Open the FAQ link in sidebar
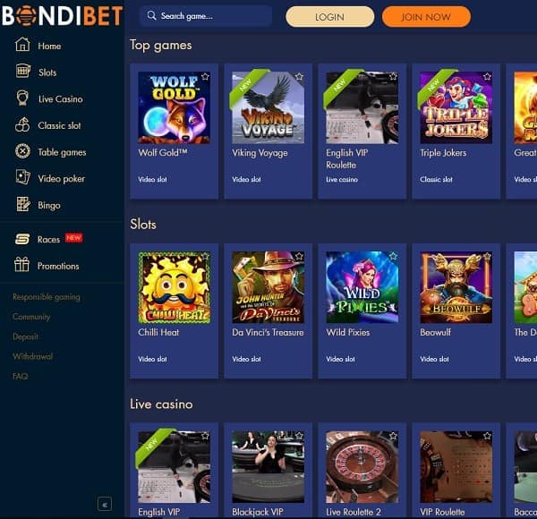The height and width of the screenshot is (519, 537). coord(21,376)
